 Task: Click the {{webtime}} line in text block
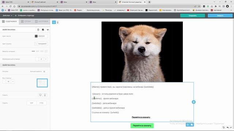pyautogui.click(x=105, y=99)
